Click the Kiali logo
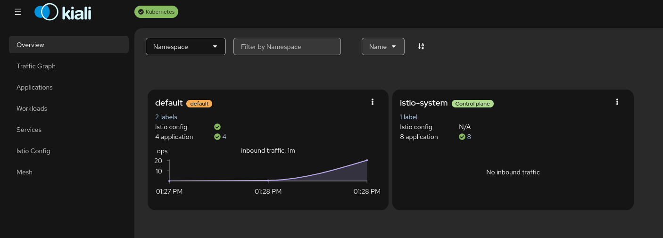 point(63,12)
